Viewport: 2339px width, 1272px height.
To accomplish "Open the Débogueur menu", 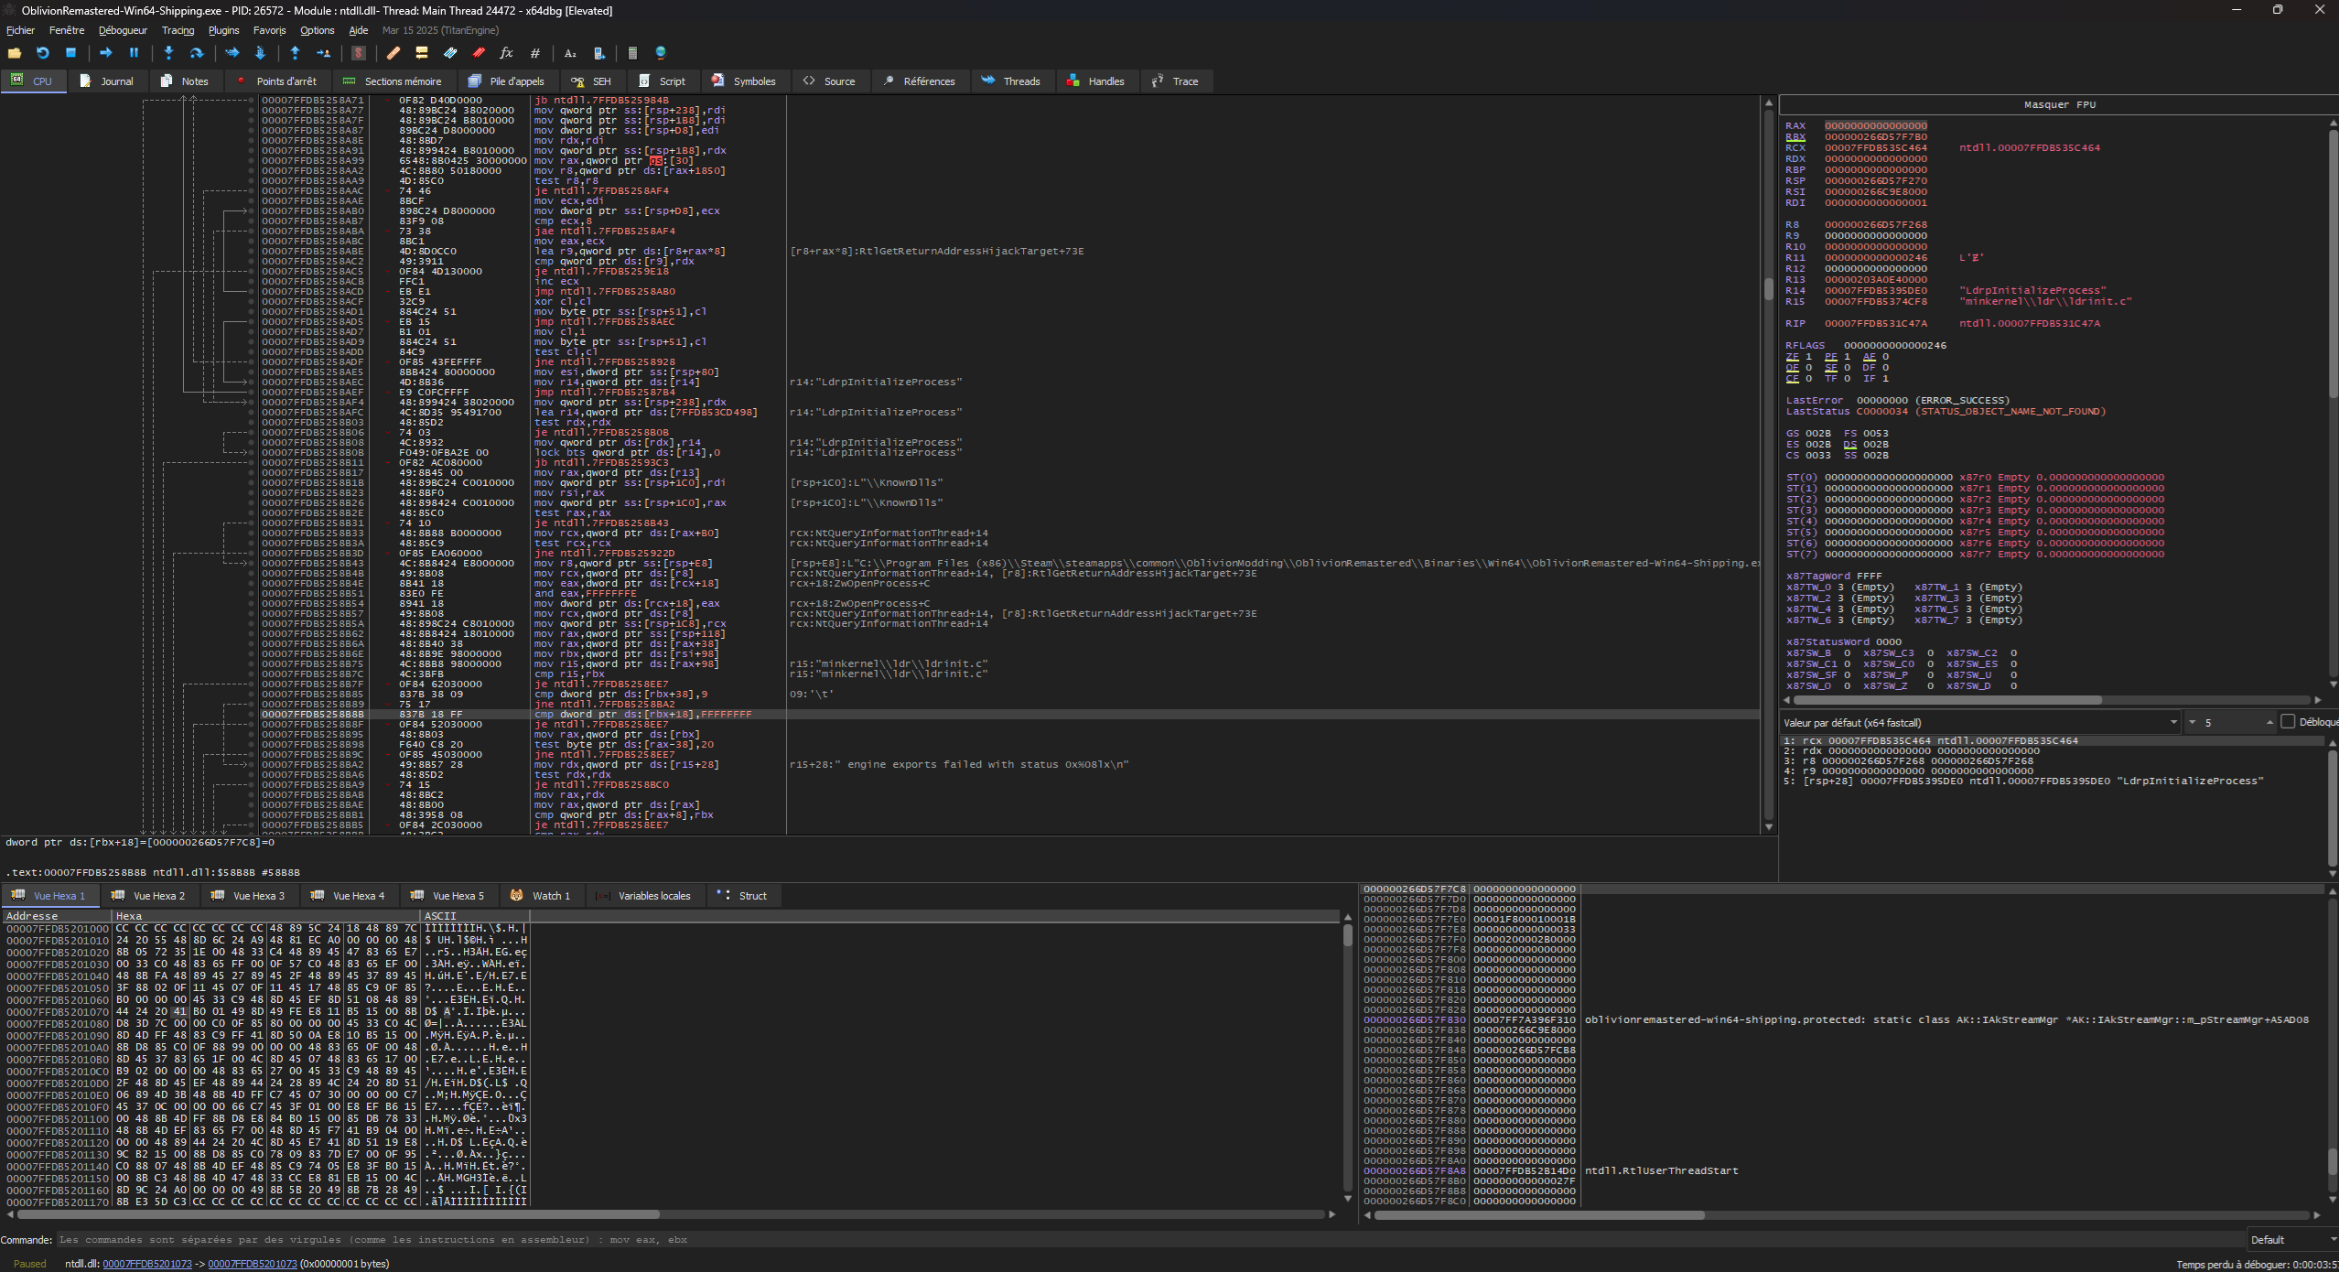I will coord(123,30).
